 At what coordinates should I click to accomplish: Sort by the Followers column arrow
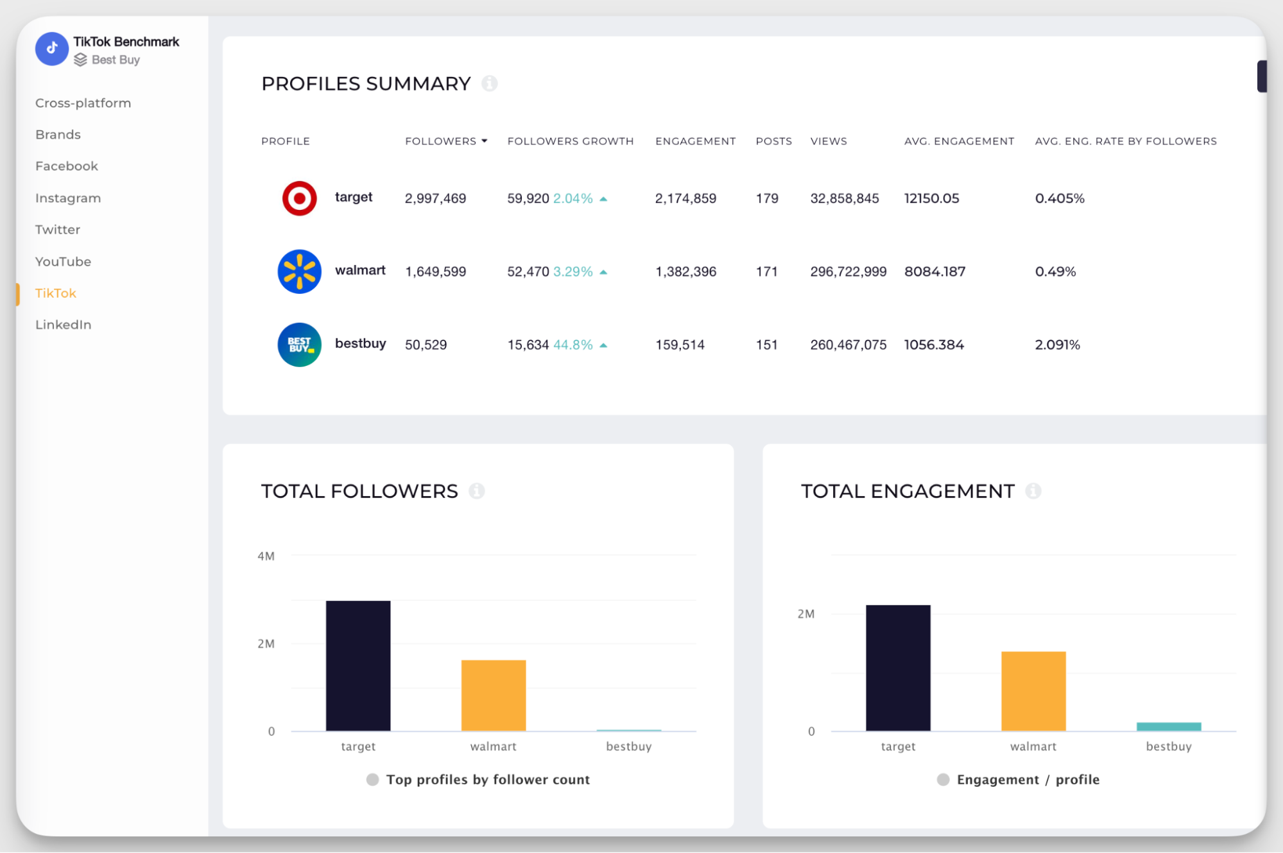pos(485,141)
